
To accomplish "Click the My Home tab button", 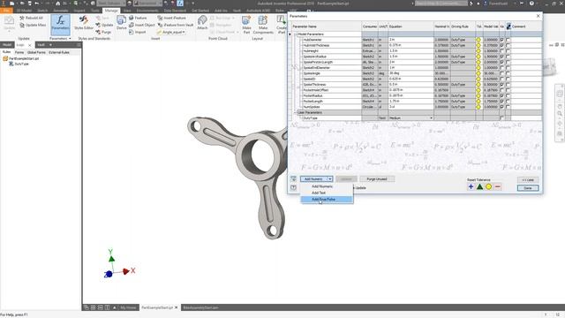I will tap(128, 307).
